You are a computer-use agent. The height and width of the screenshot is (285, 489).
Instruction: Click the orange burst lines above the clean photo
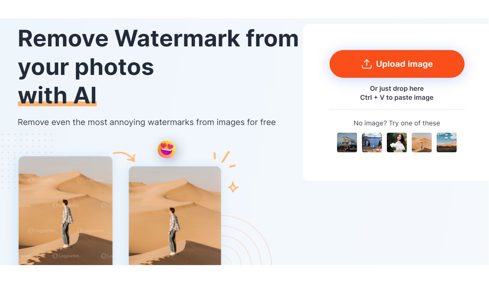pyautogui.click(x=225, y=159)
